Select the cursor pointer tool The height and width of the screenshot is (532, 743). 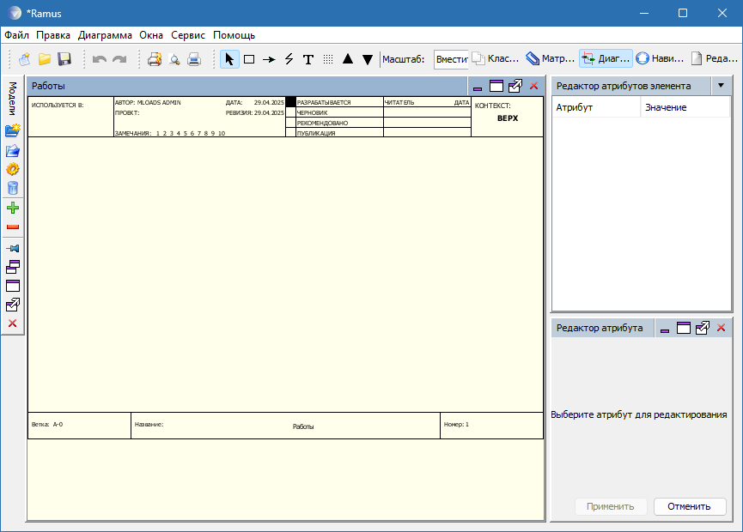coord(229,59)
